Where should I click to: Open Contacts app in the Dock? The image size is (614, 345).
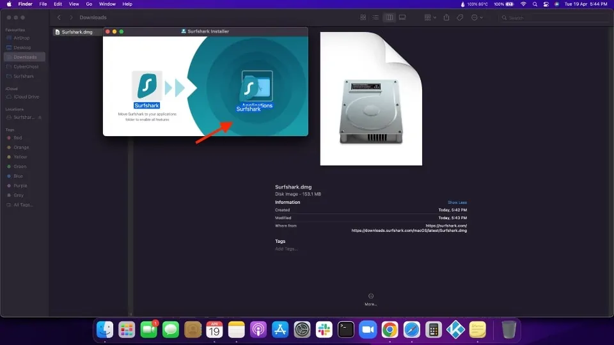(193, 330)
